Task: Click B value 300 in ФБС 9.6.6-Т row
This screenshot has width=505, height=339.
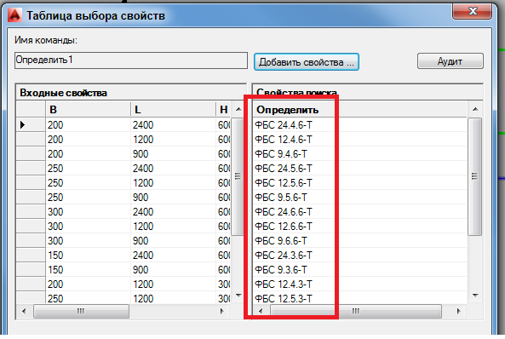Action: point(88,241)
